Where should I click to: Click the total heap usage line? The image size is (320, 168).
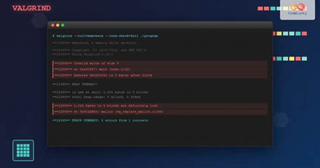[96, 97]
